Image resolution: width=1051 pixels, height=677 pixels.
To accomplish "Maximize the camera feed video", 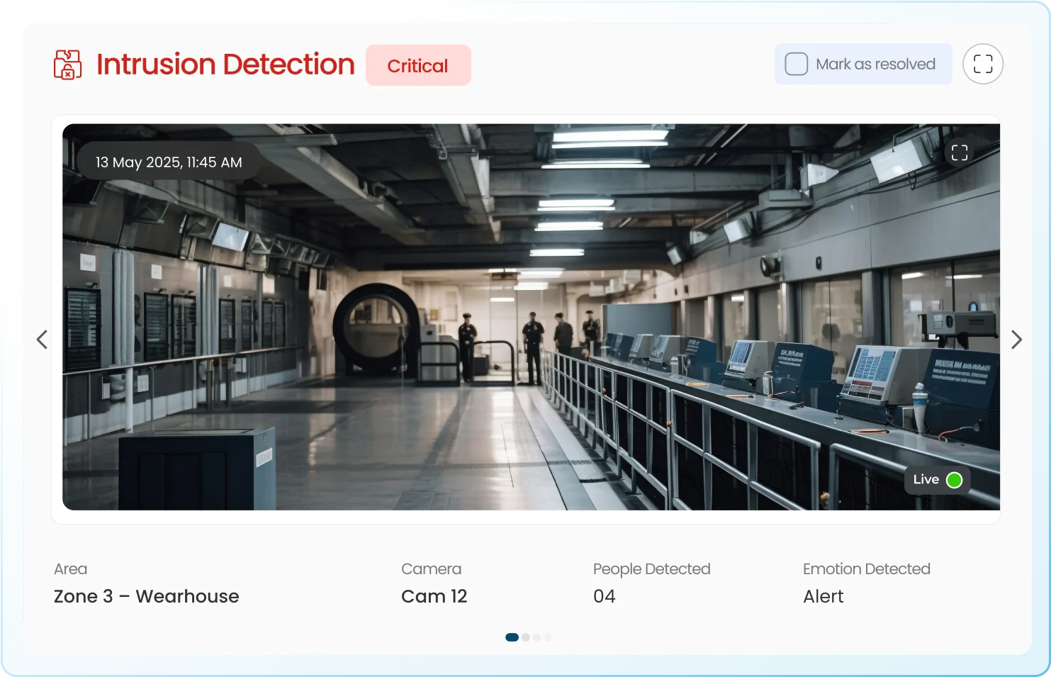I will 959,152.
